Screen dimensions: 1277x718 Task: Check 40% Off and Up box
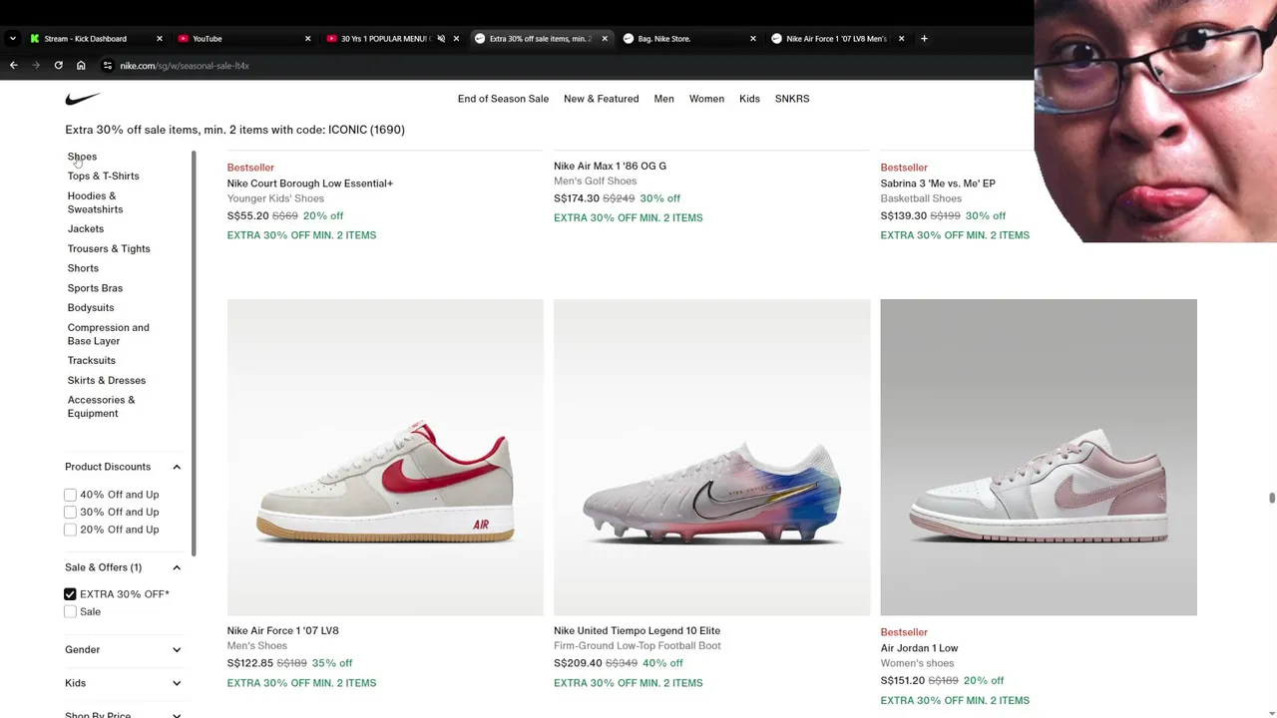click(70, 495)
